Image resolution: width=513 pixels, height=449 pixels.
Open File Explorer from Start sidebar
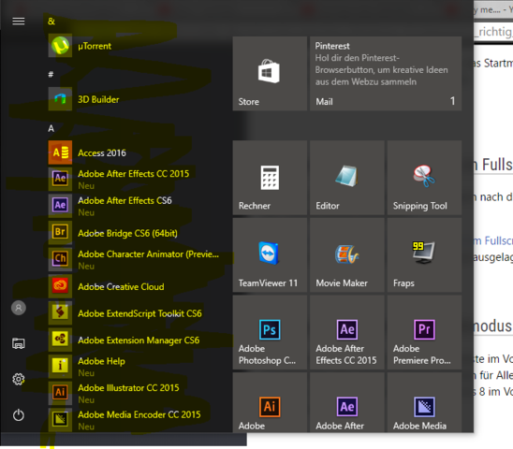coord(19,343)
